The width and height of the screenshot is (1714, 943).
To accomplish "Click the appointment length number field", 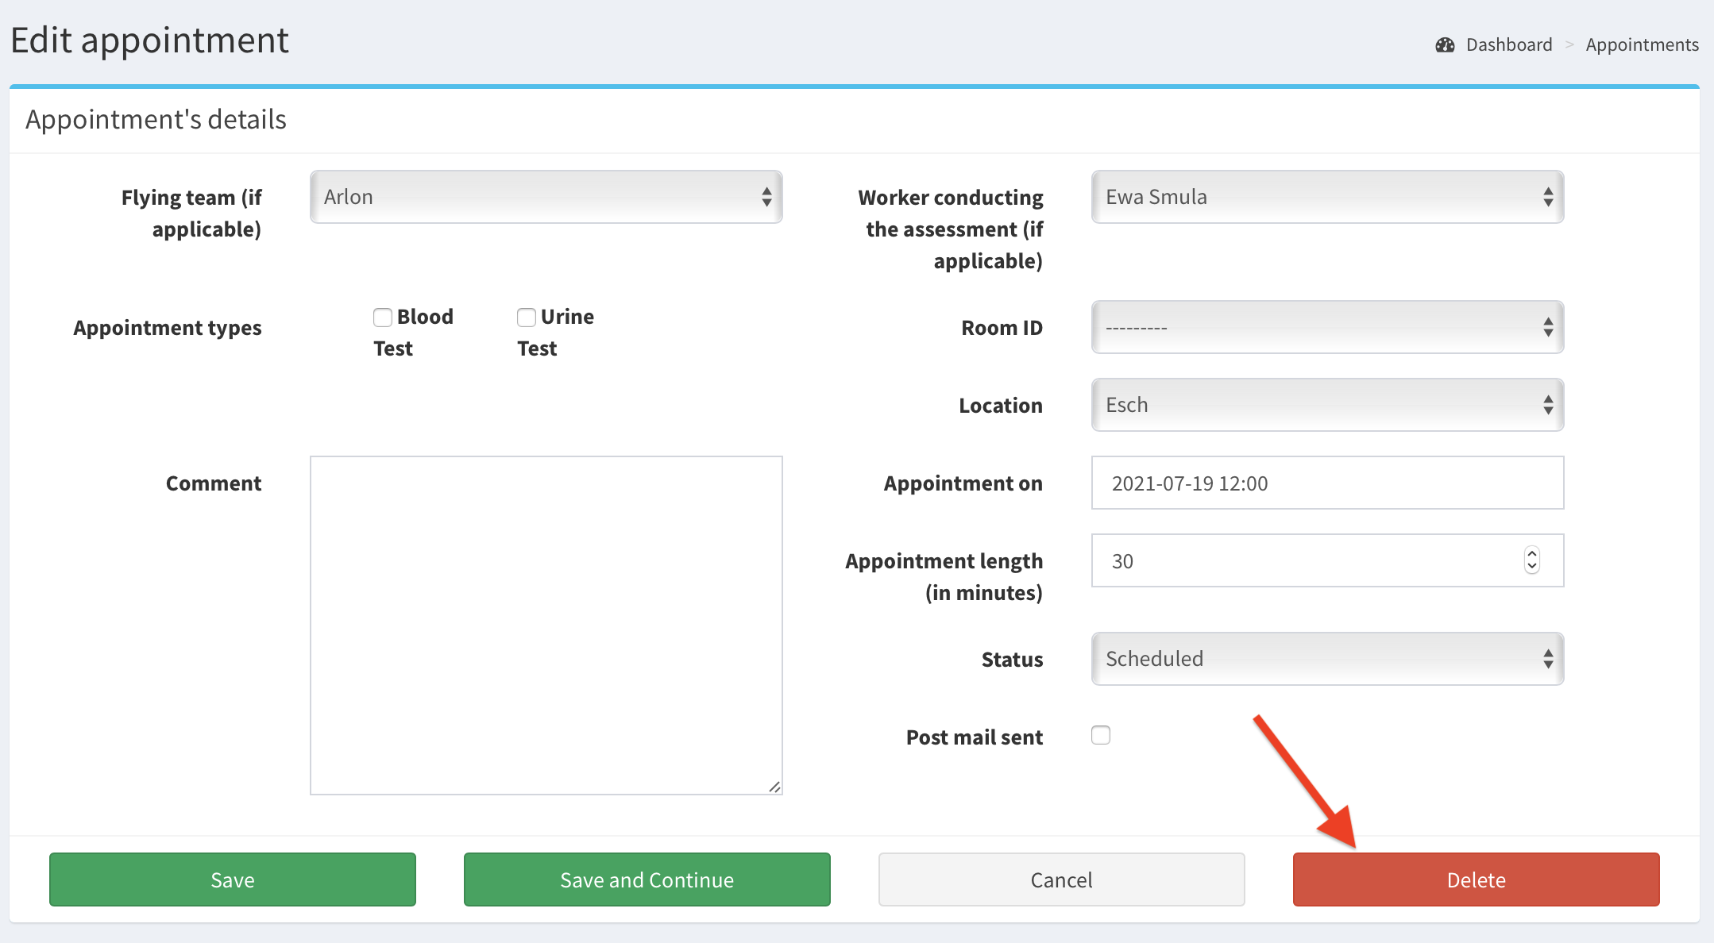I will pyautogui.click(x=1303, y=561).
